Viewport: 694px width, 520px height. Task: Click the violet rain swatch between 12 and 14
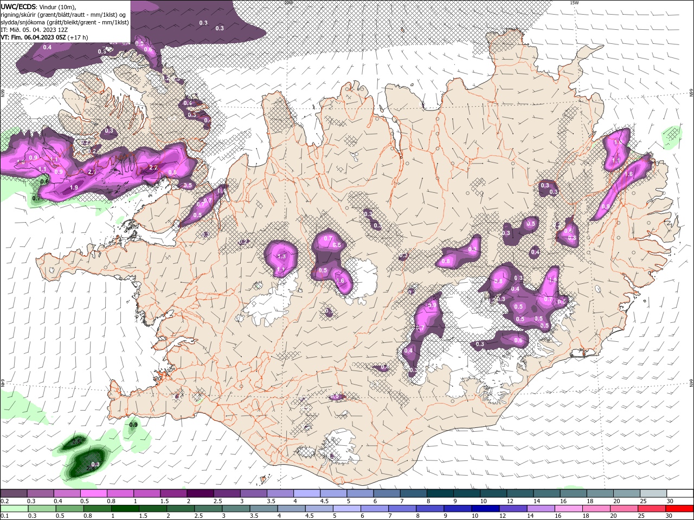[512, 509]
